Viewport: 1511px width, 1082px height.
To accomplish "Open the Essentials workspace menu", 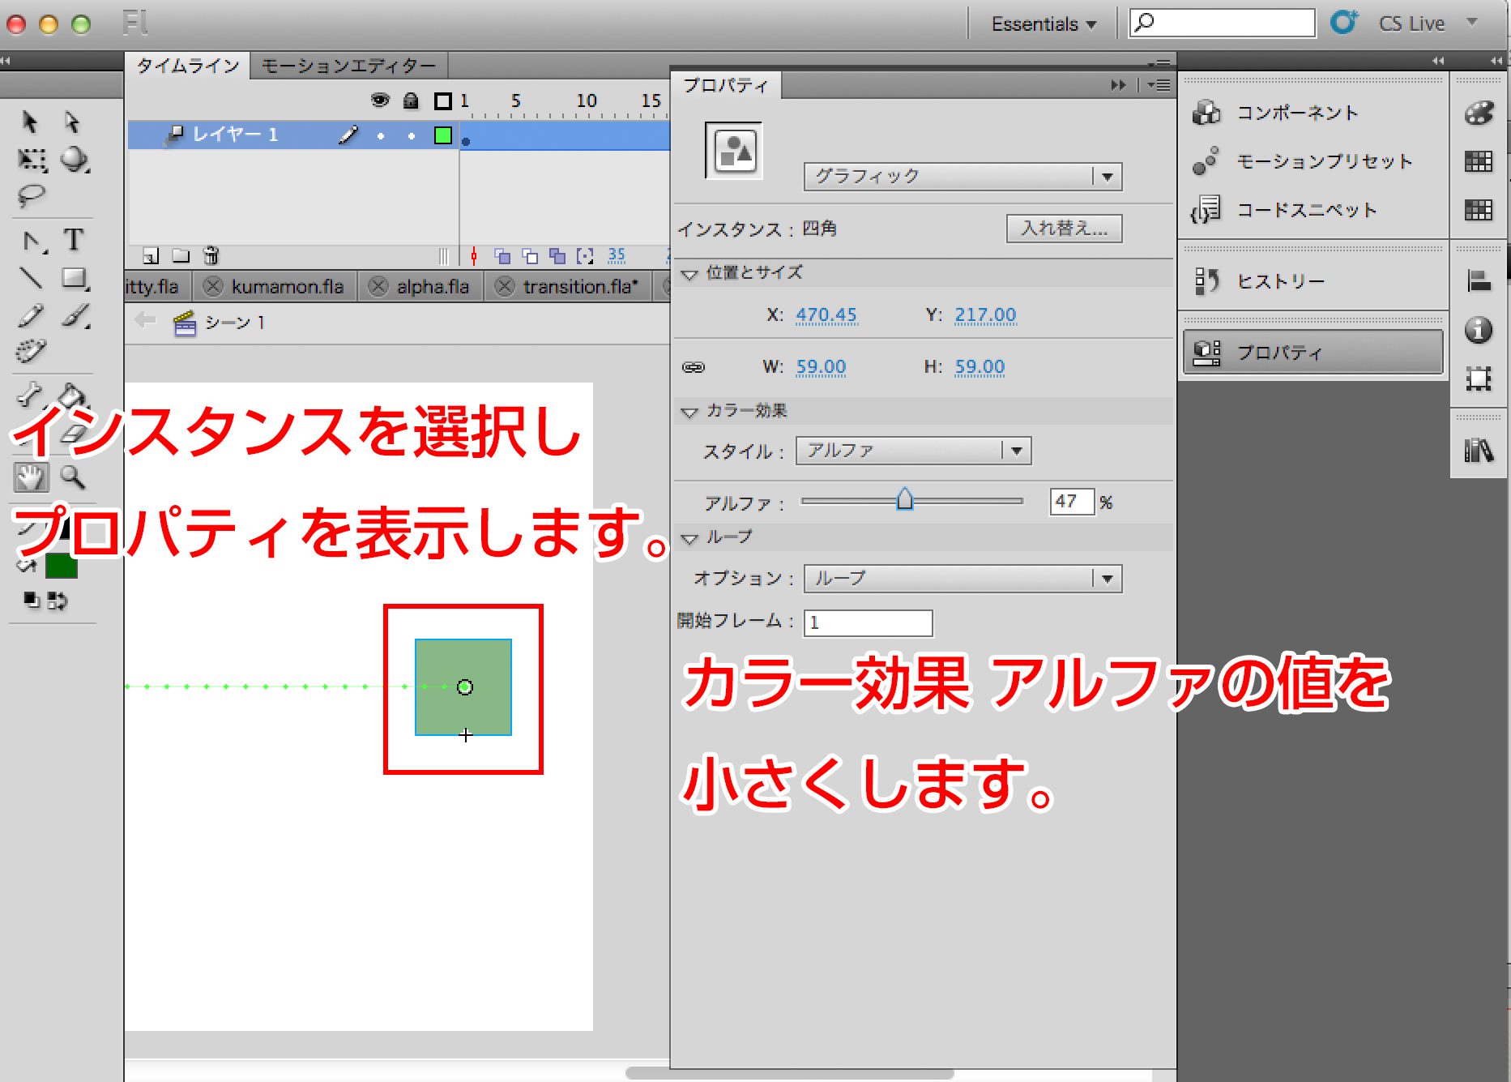I will tap(1043, 24).
